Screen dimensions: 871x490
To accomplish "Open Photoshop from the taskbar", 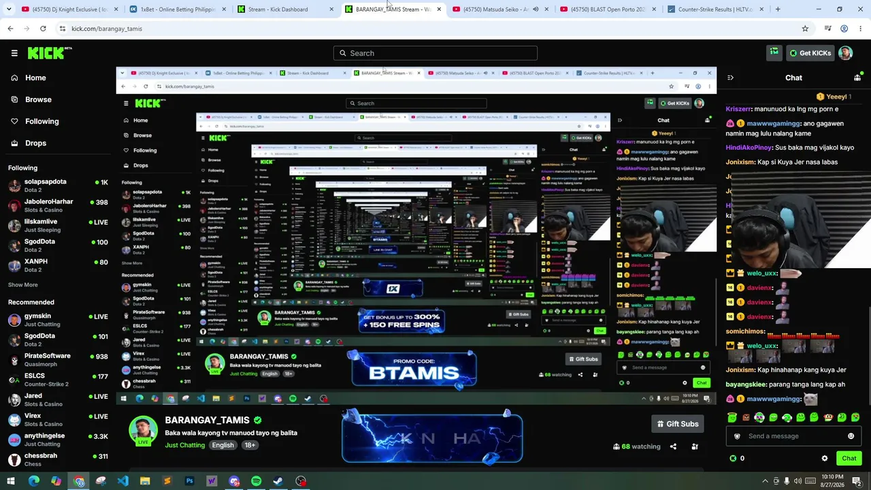I will click(189, 481).
